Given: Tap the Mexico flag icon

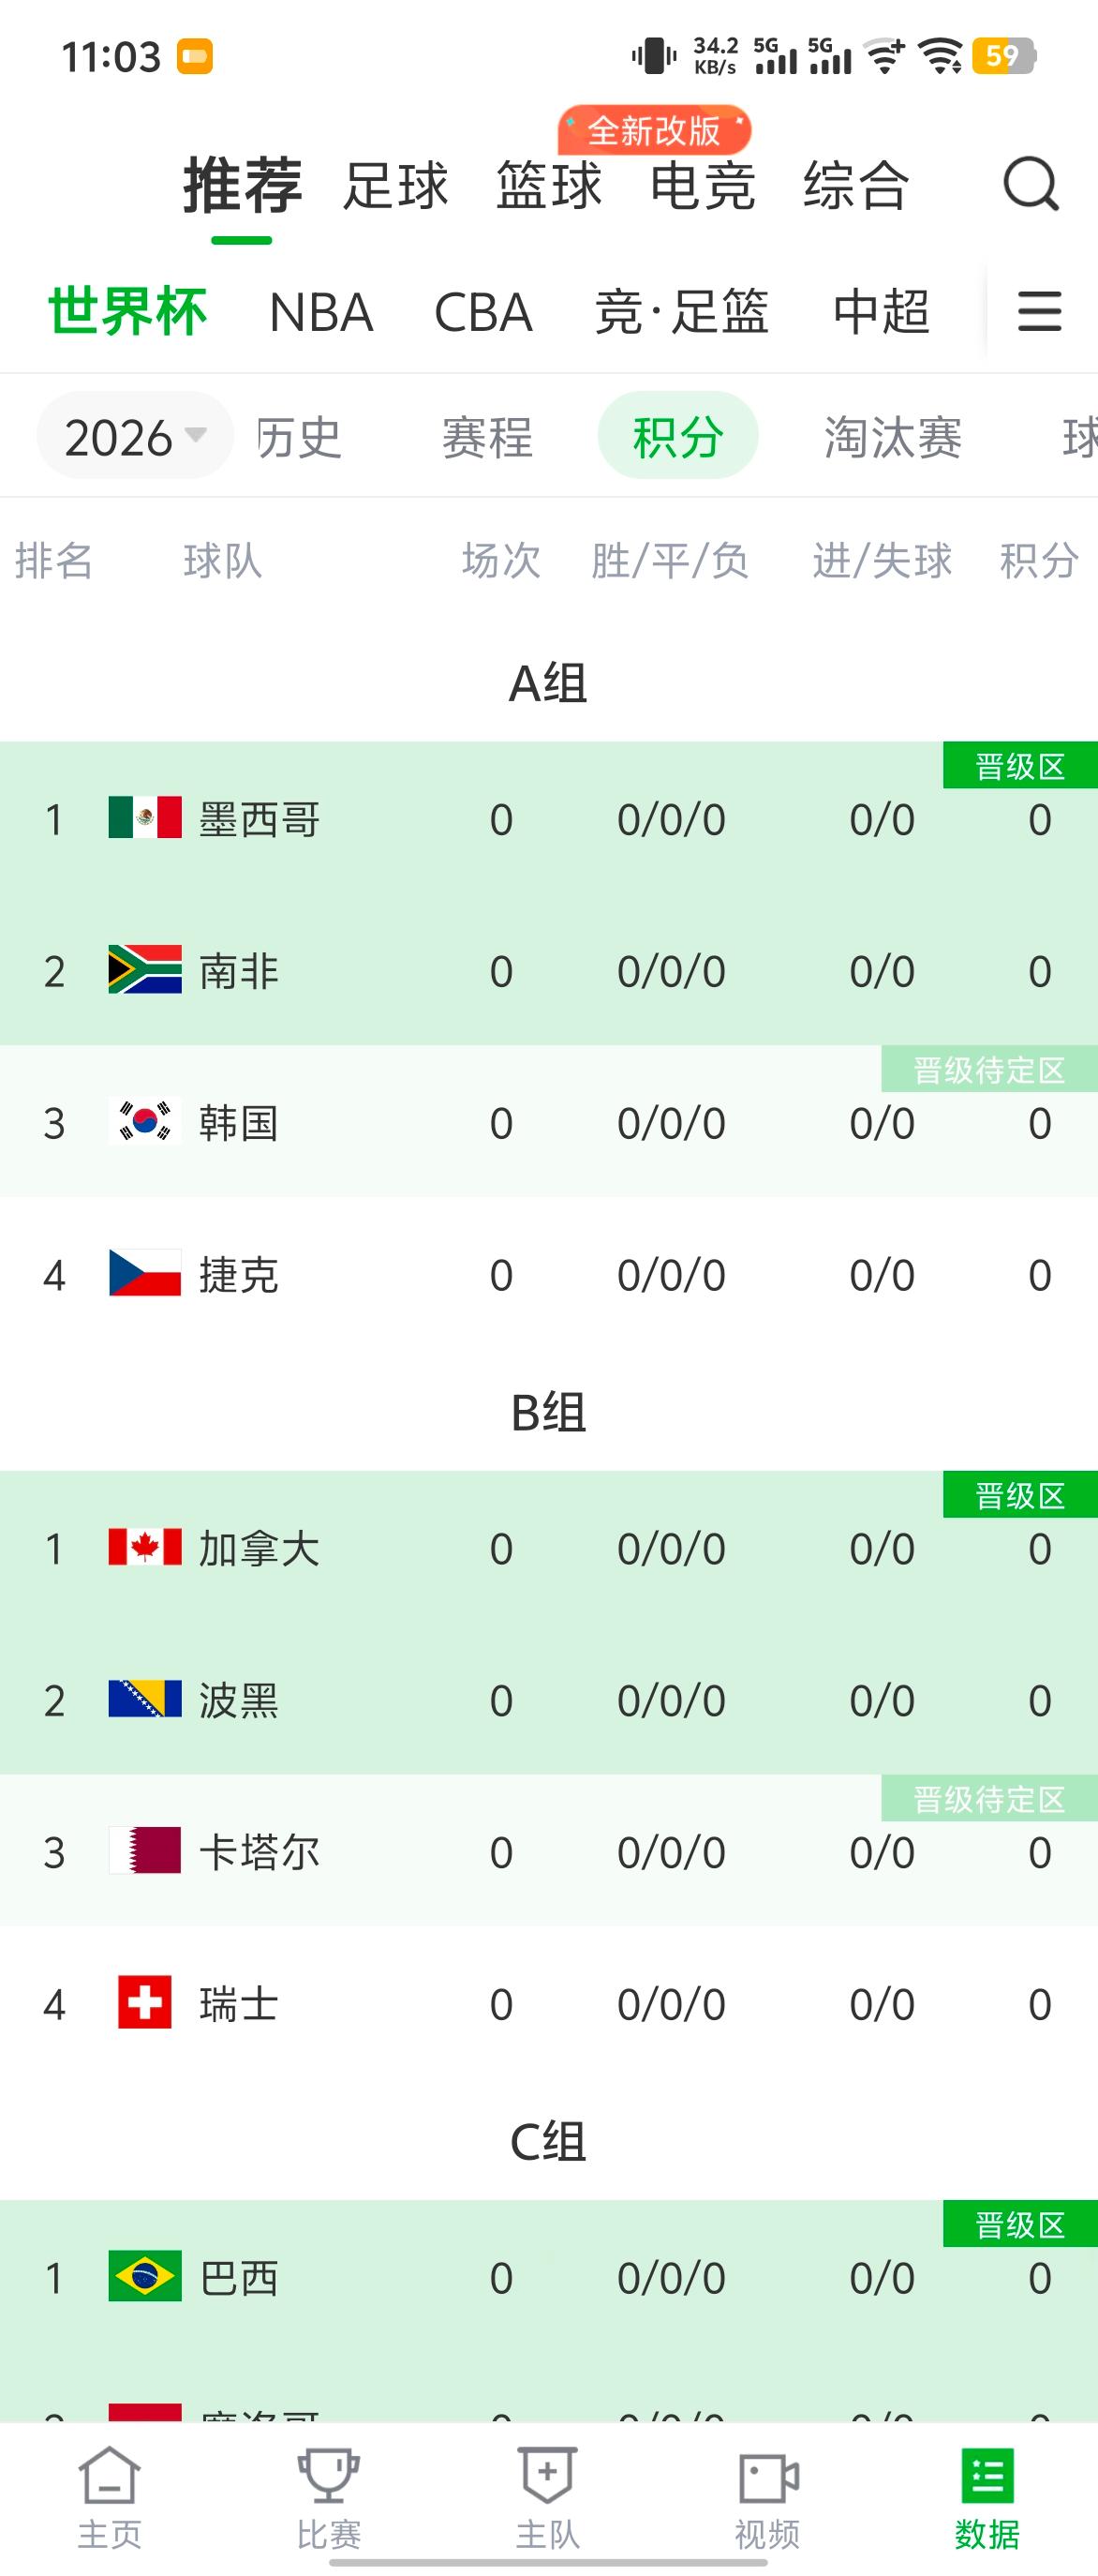Looking at the screenshot, I should [x=145, y=817].
